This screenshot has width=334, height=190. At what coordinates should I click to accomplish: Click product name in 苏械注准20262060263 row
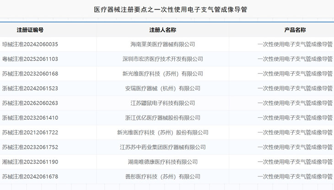(295, 103)
